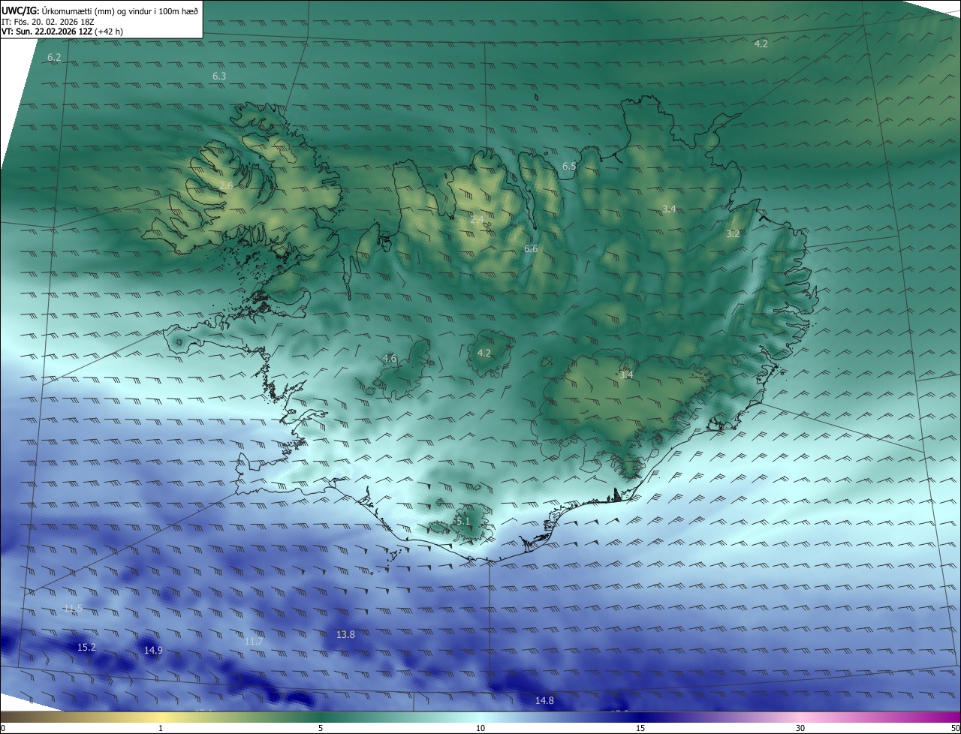Viewport: 961px width, 734px height.
Task: Click the valid time line 'VT: Sun. 22.02.2026 12Z'
Action: click(x=47, y=32)
